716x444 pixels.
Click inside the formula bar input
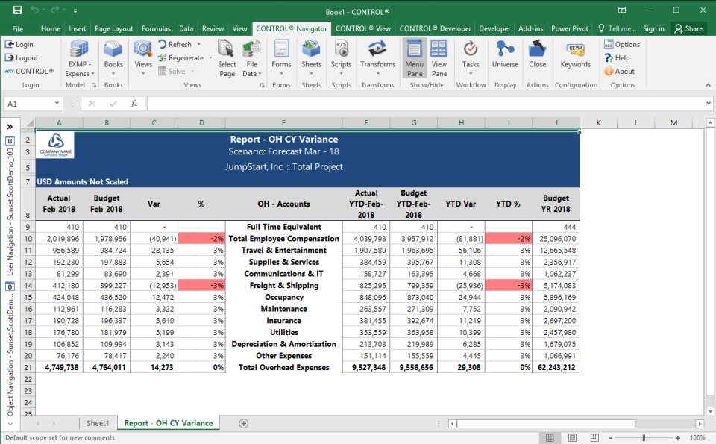[x=425, y=104]
